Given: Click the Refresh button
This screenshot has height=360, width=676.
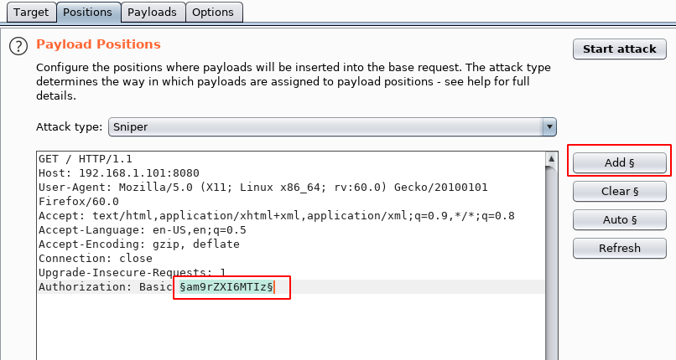Looking at the screenshot, I should coord(620,248).
